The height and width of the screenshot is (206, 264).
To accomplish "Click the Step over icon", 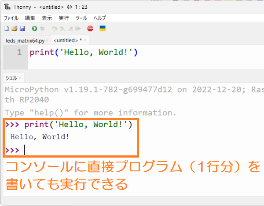I will [x=55, y=29].
